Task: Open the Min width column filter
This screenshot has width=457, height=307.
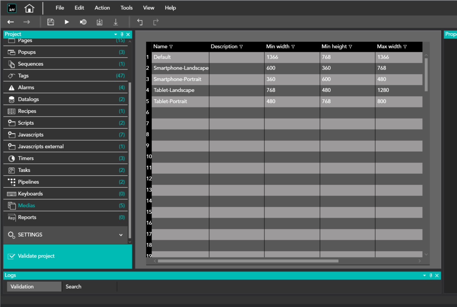Action: [x=293, y=47]
